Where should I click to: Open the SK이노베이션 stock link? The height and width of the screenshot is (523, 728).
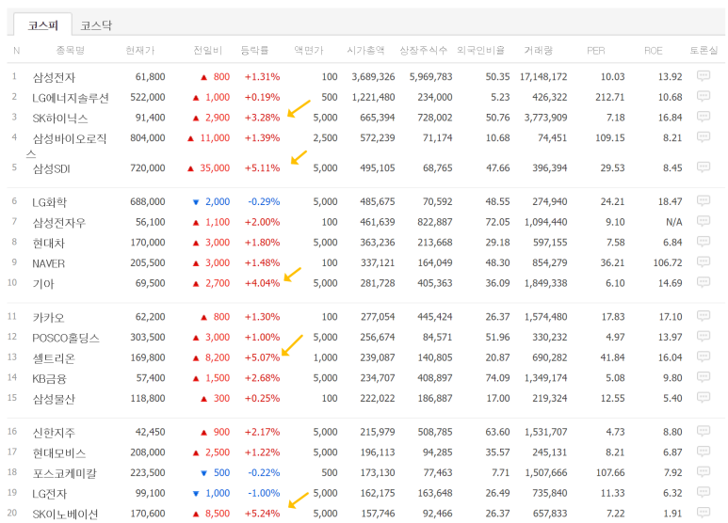pos(66,515)
